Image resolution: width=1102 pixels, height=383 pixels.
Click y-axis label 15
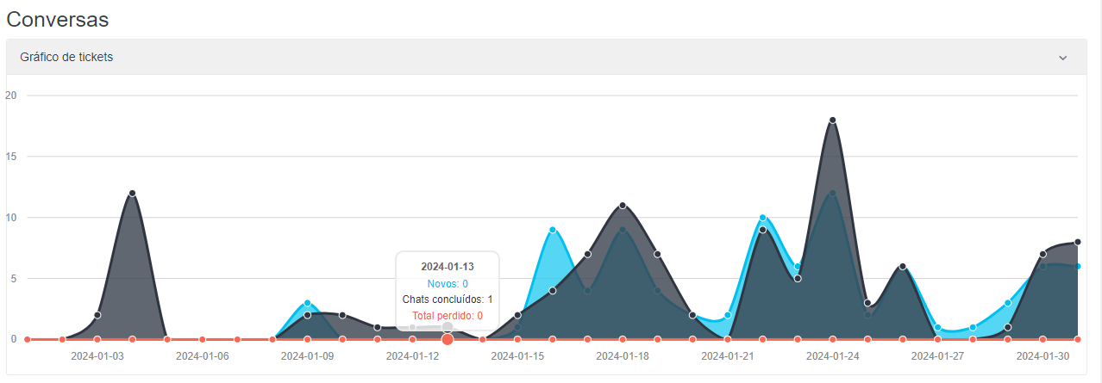pyautogui.click(x=11, y=157)
